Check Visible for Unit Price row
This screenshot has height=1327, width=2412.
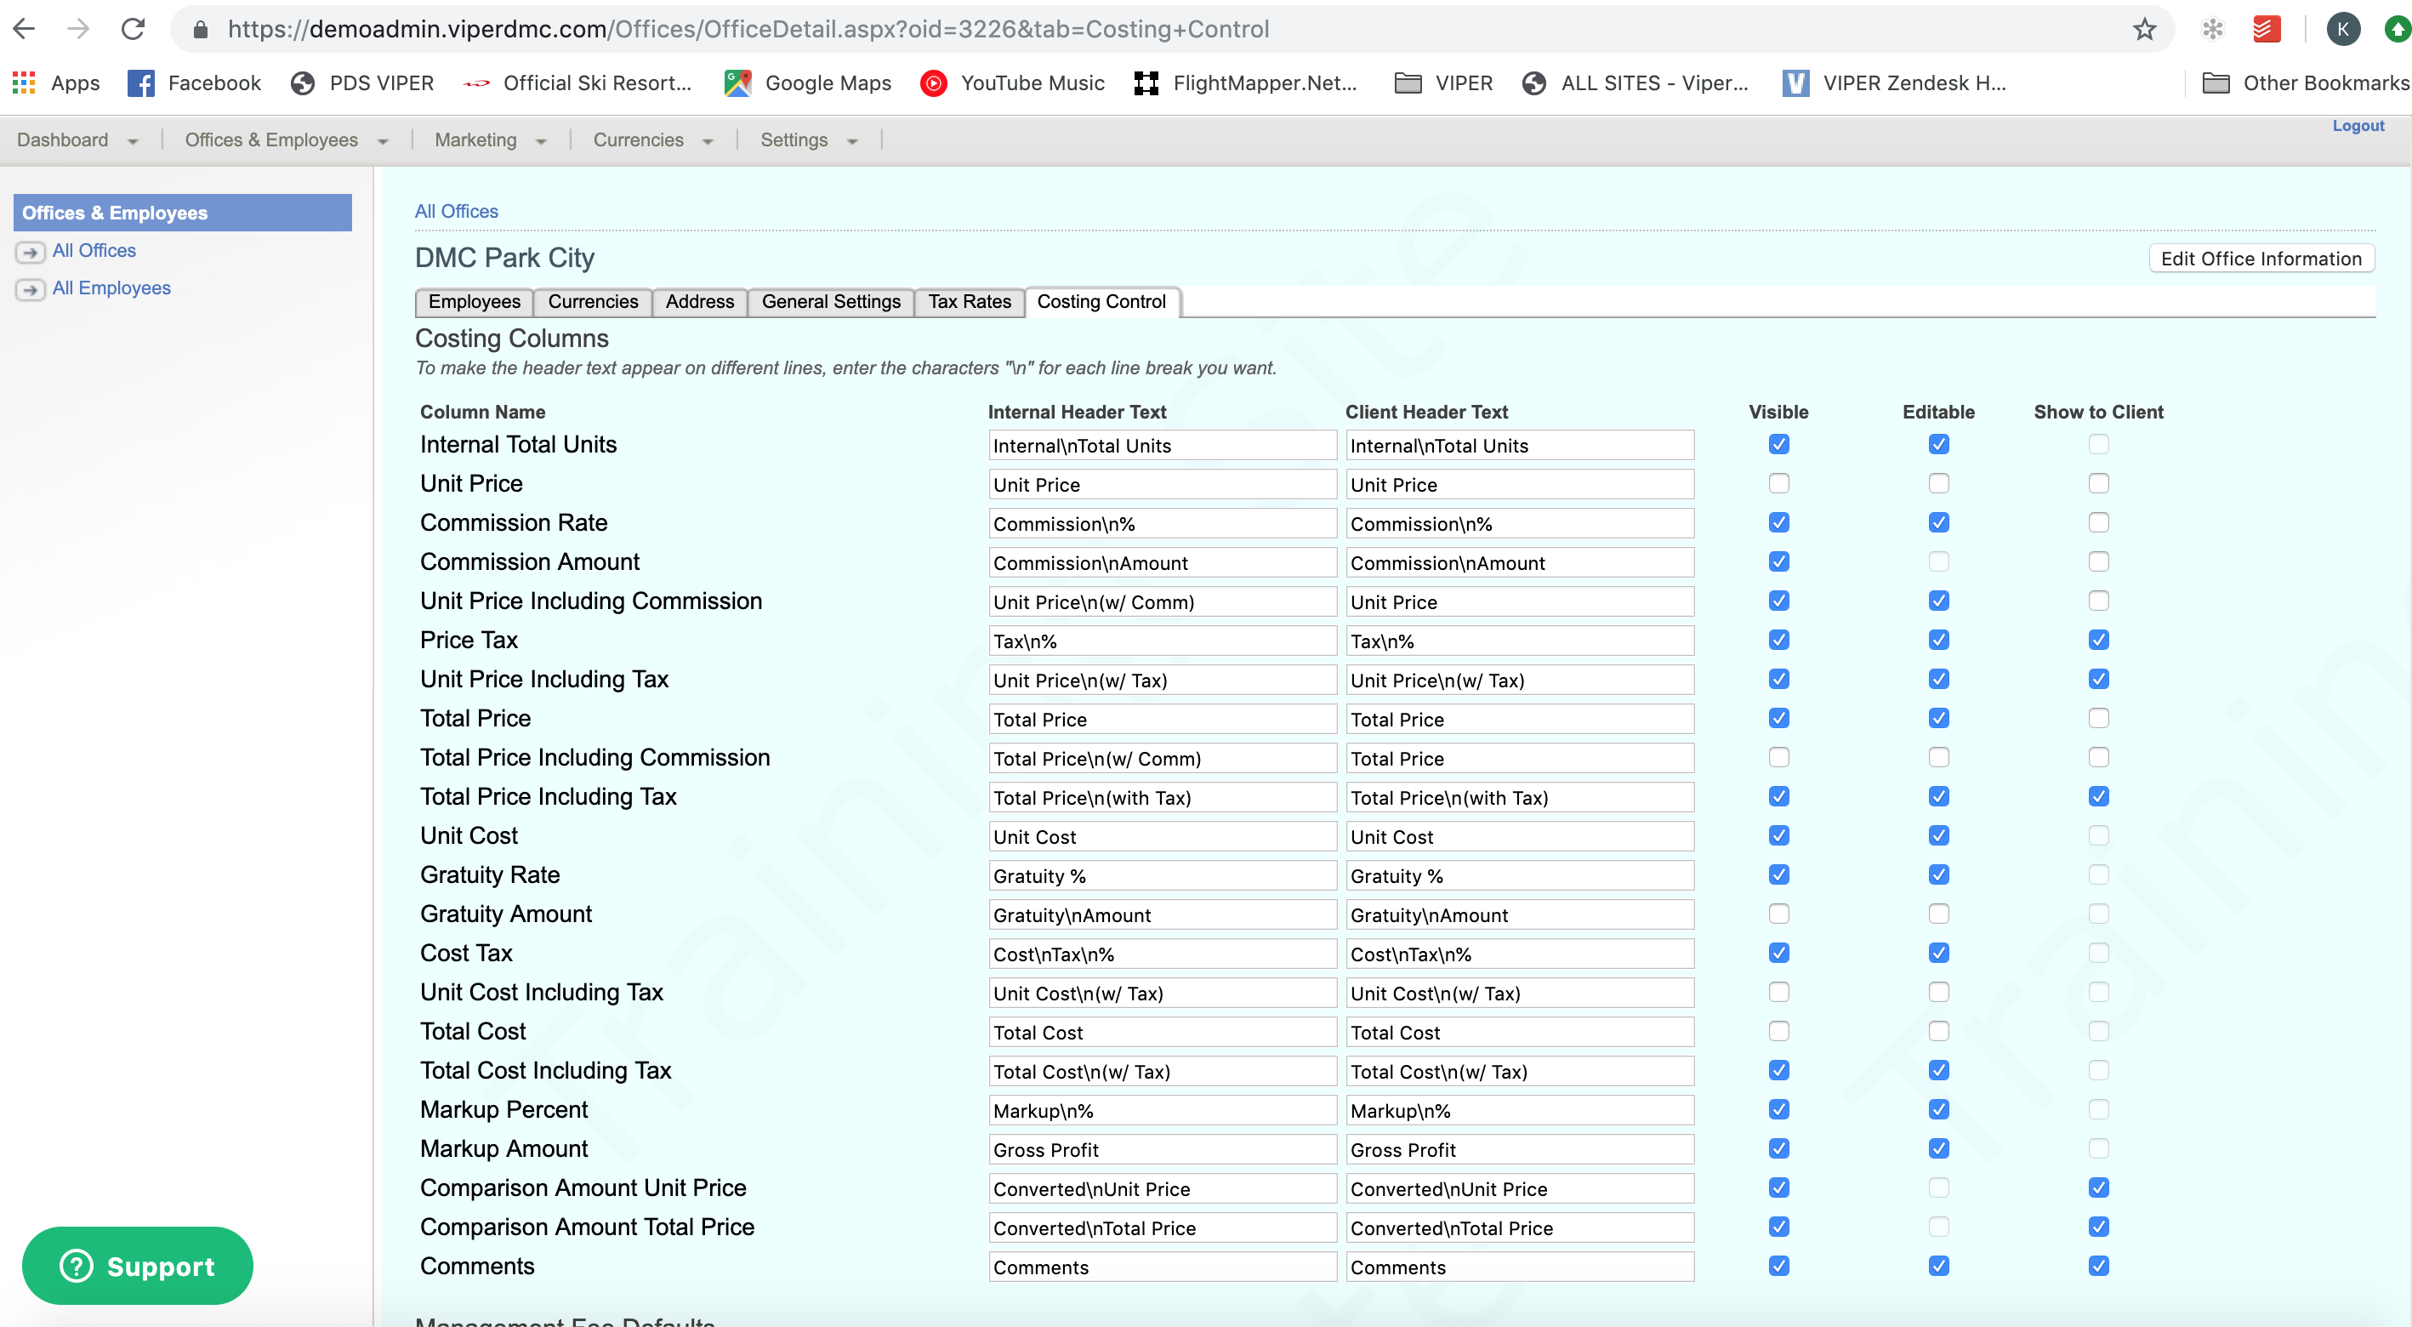click(x=1778, y=483)
